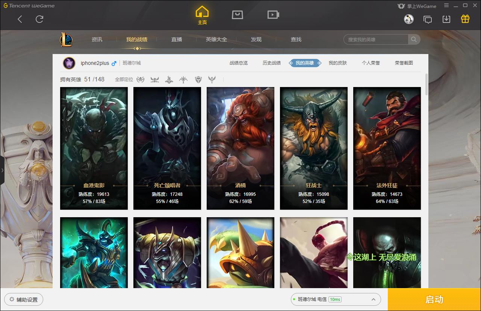The image size is (481, 311).
Task: Open the hamburger main menu icon
Action: [446, 6]
